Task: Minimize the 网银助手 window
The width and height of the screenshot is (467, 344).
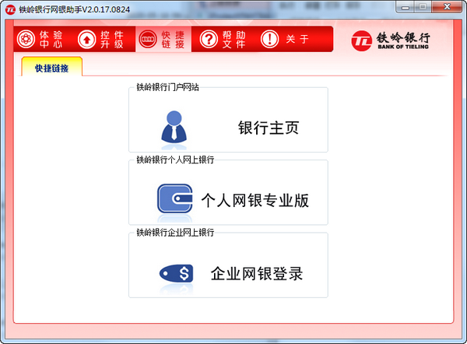Action: click(405, 7)
